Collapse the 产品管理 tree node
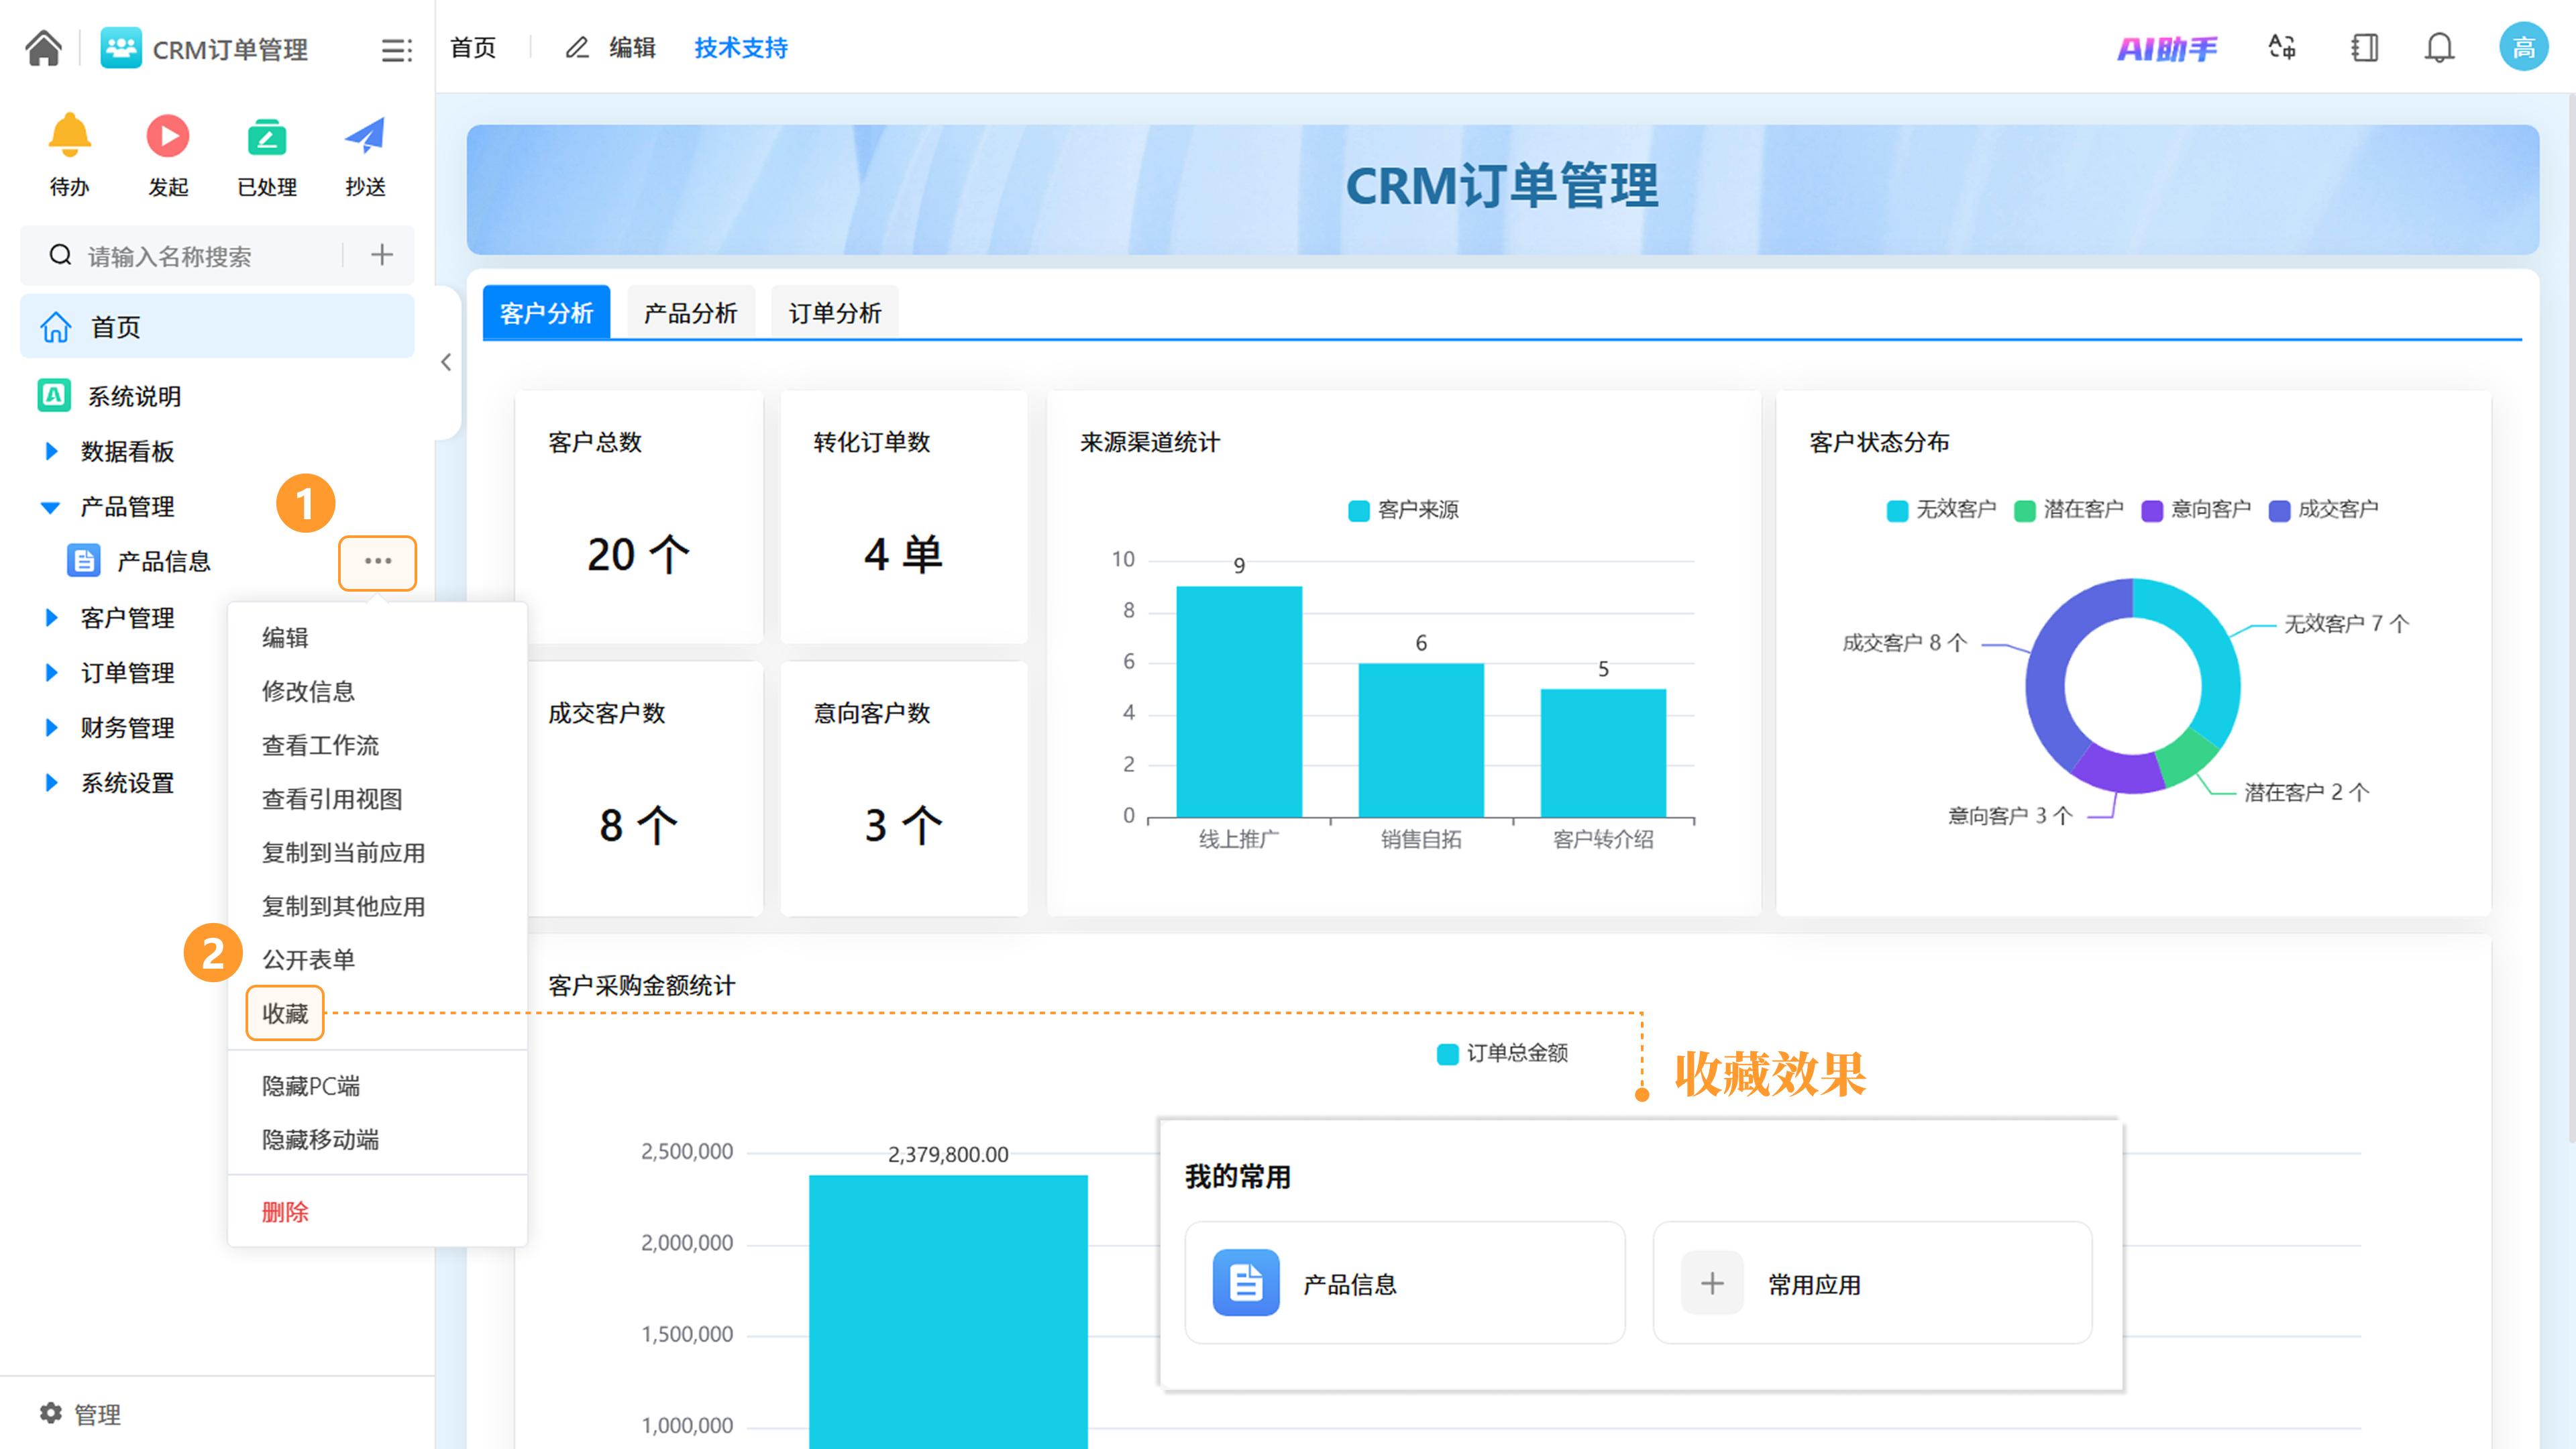2576x1449 pixels. click(x=50, y=507)
